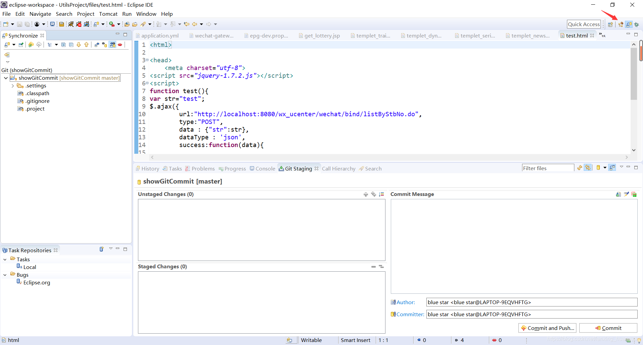Expand the .settings folder node
Screen dimensions: 643x345
tap(13, 86)
